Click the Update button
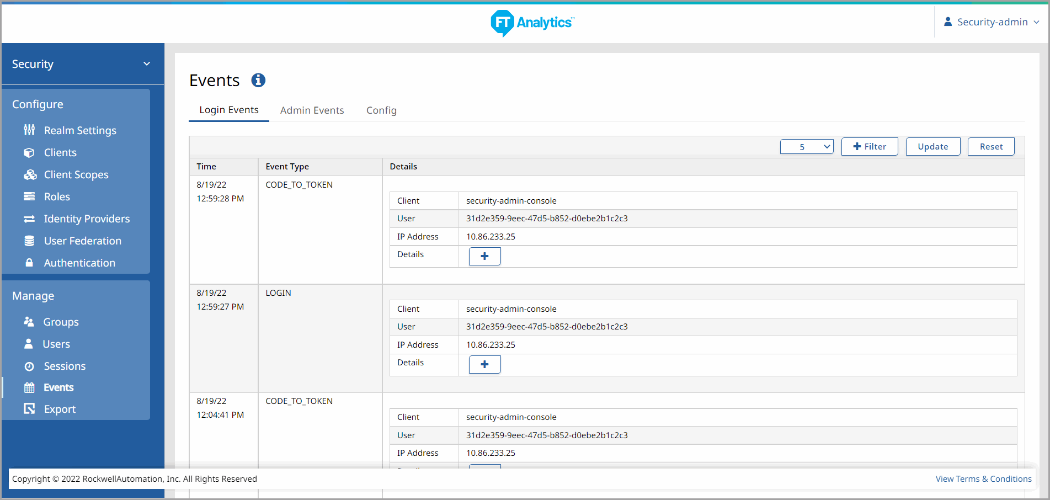 tap(933, 146)
